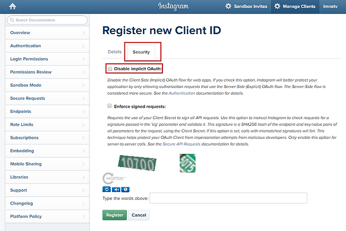Open Subscriptions sidebar item

click(x=47, y=137)
